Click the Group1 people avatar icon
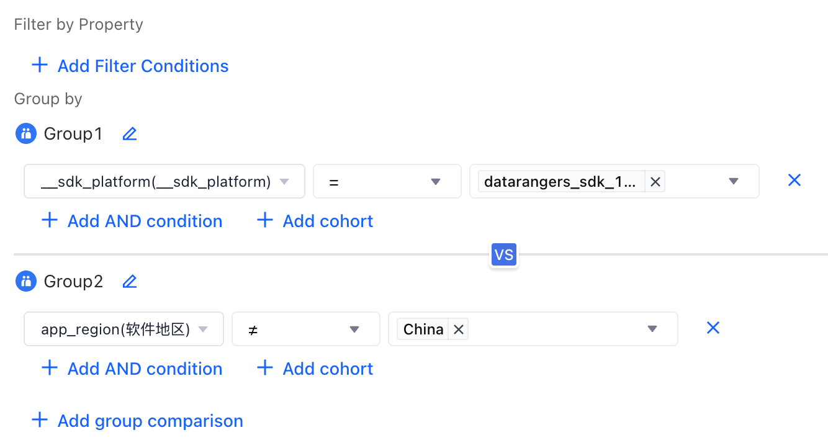This screenshot has width=828, height=443. coord(26,133)
